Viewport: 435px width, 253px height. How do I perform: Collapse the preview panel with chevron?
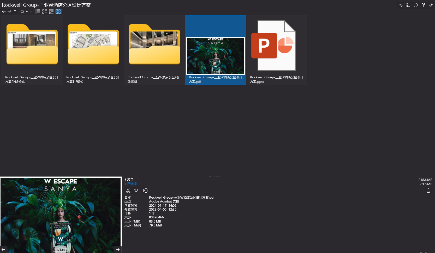pyautogui.click(x=210, y=176)
